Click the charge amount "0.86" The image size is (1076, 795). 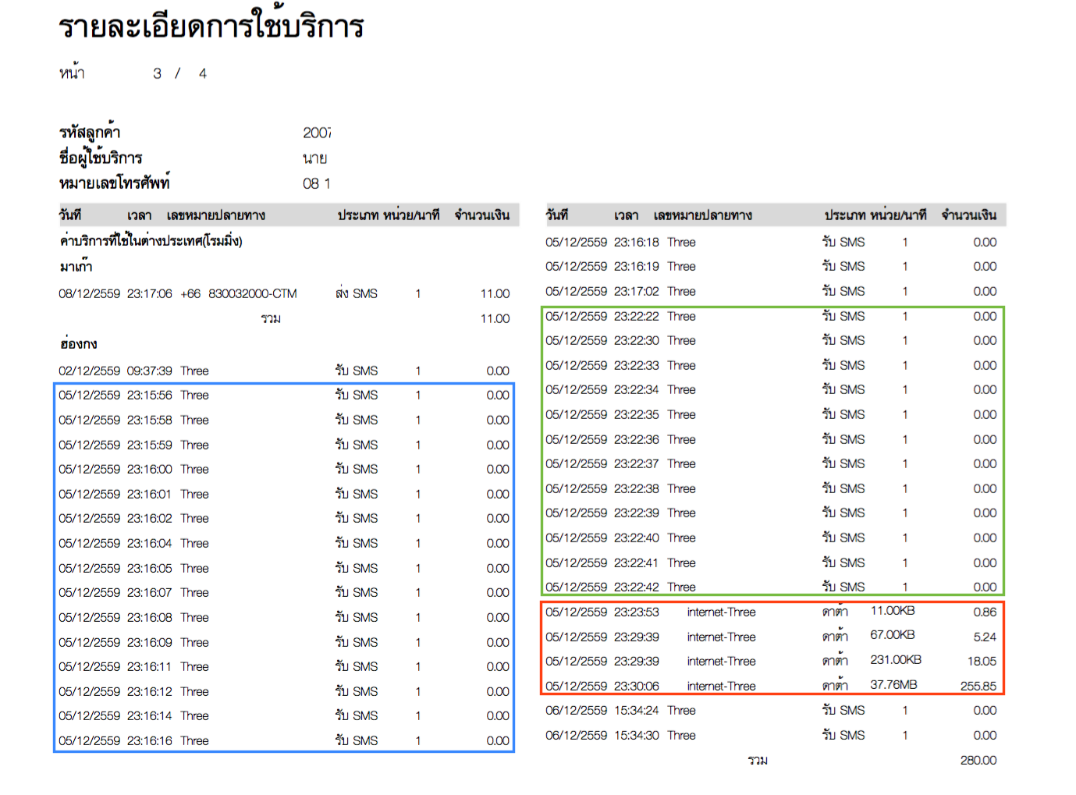coord(985,612)
